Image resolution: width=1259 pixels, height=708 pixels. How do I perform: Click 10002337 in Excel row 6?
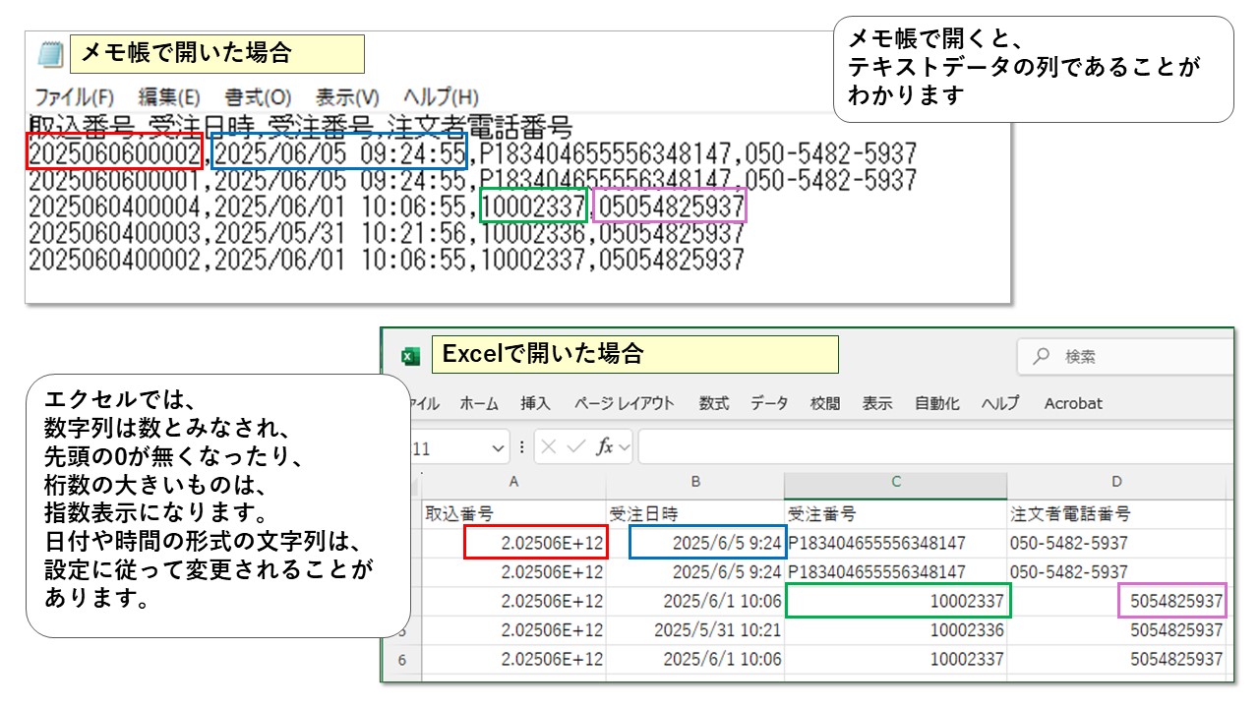(895, 660)
